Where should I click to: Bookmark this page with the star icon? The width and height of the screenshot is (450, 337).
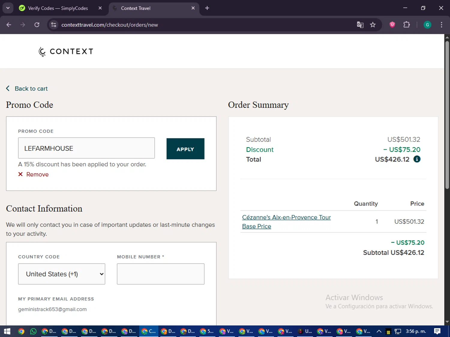click(373, 25)
